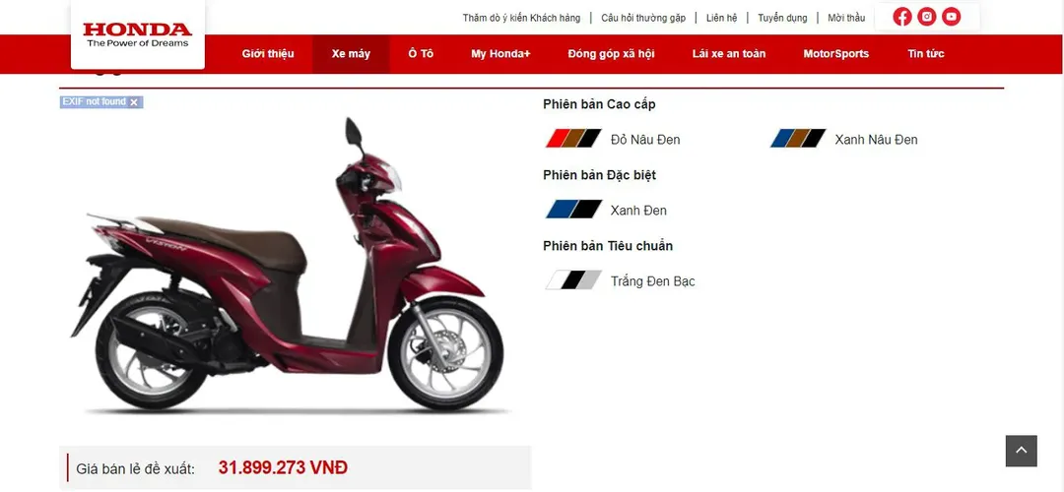Open the Ô Tô menu
The width and height of the screenshot is (1064, 492).
coord(421,54)
